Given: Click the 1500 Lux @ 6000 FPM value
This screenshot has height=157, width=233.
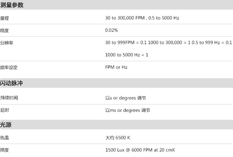Looking at the screenshot, I should (x=140, y=150).
